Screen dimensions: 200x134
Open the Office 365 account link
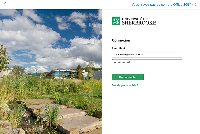point(161,5)
